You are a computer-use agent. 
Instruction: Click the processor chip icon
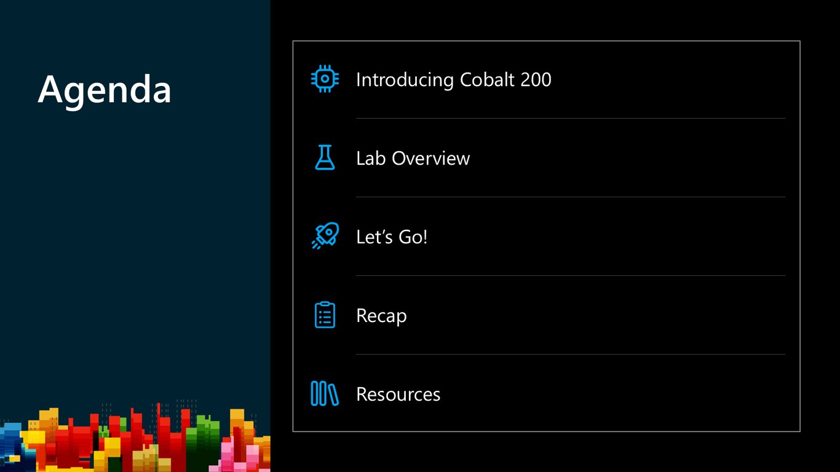coord(325,79)
